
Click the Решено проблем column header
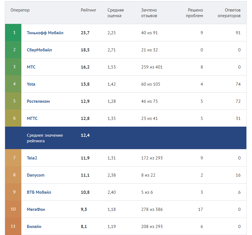[x=195, y=13]
